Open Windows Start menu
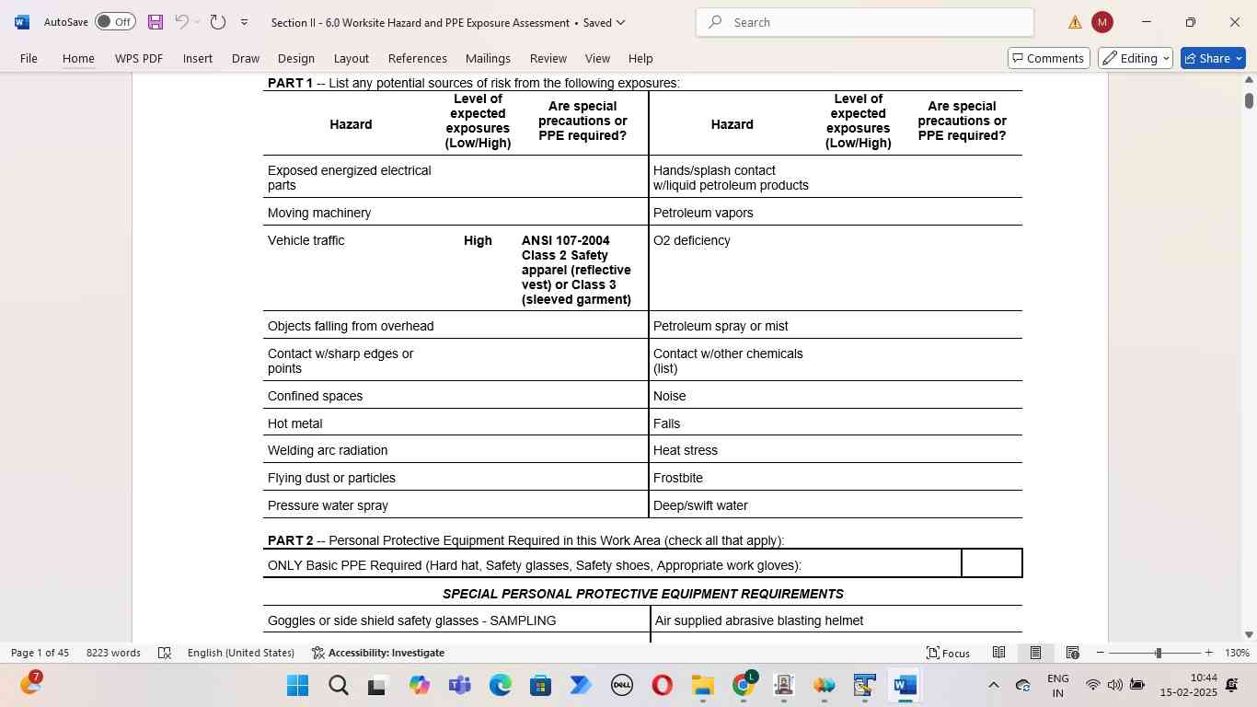The height and width of the screenshot is (707, 1257). click(297, 686)
